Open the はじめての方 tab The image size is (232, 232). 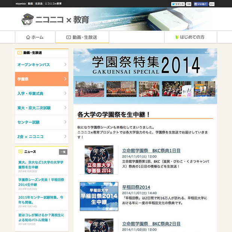pyautogui.click(x=191, y=37)
